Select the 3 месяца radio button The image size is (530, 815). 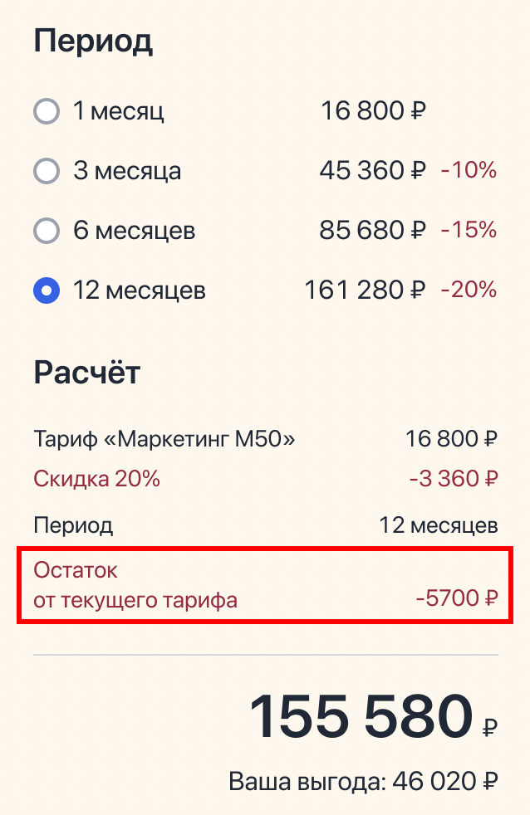pos(47,170)
